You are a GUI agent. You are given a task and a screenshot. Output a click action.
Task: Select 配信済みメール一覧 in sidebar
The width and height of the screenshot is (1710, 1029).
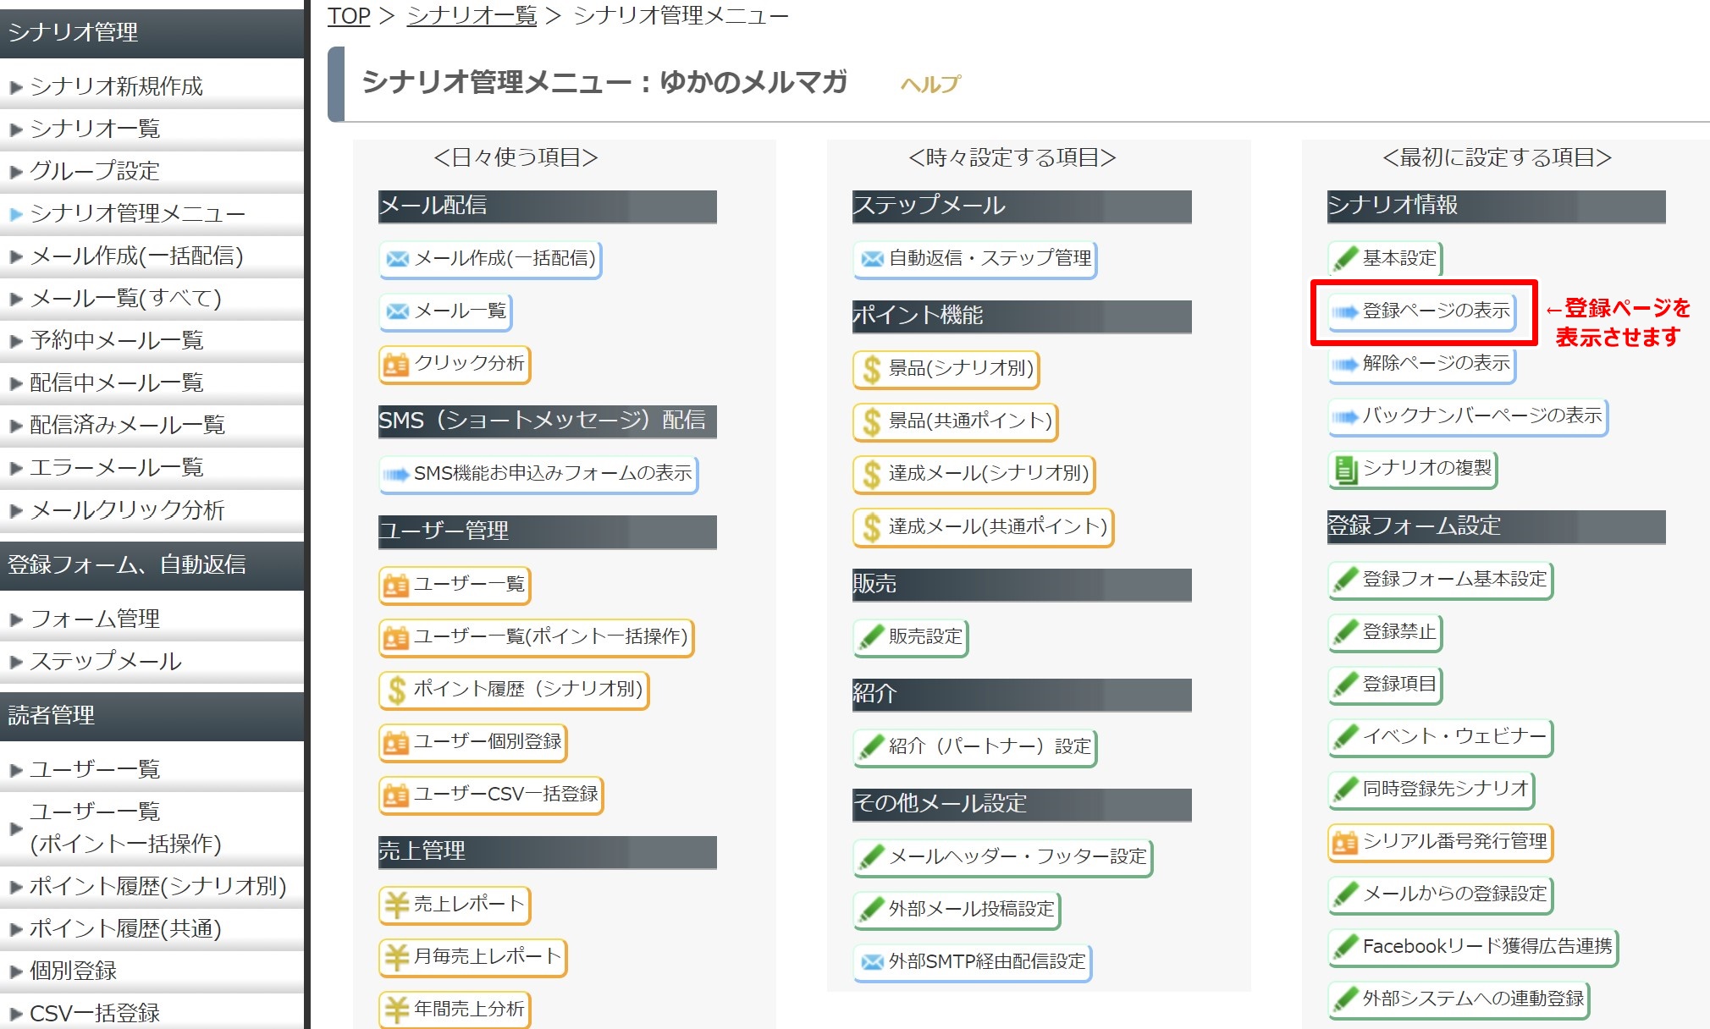click(152, 425)
